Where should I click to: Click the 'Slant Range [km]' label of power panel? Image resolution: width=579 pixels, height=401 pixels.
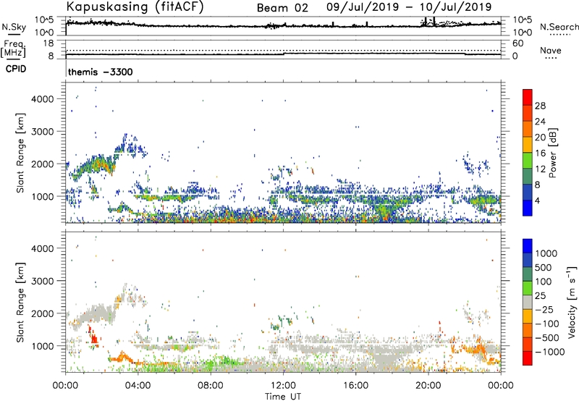20,153
